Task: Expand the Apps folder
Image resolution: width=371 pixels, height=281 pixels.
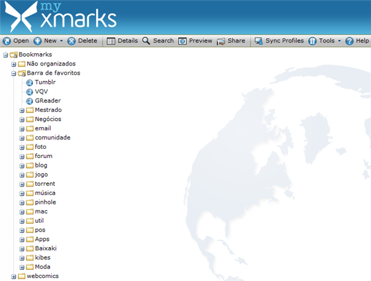Action: pos(22,240)
